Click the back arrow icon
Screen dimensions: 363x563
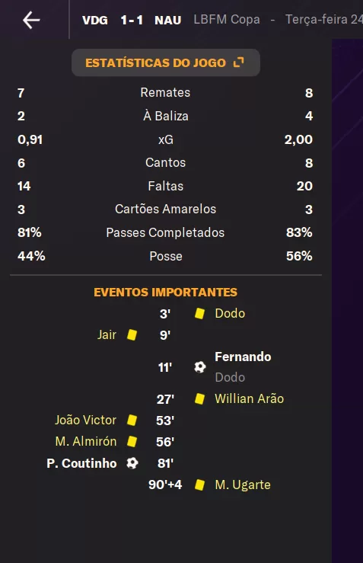pos(31,20)
